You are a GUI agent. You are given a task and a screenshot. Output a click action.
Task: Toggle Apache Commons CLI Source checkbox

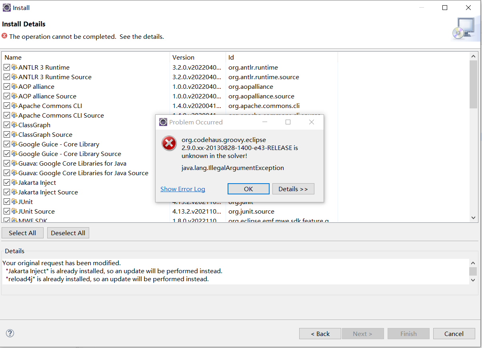pyautogui.click(x=7, y=115)
